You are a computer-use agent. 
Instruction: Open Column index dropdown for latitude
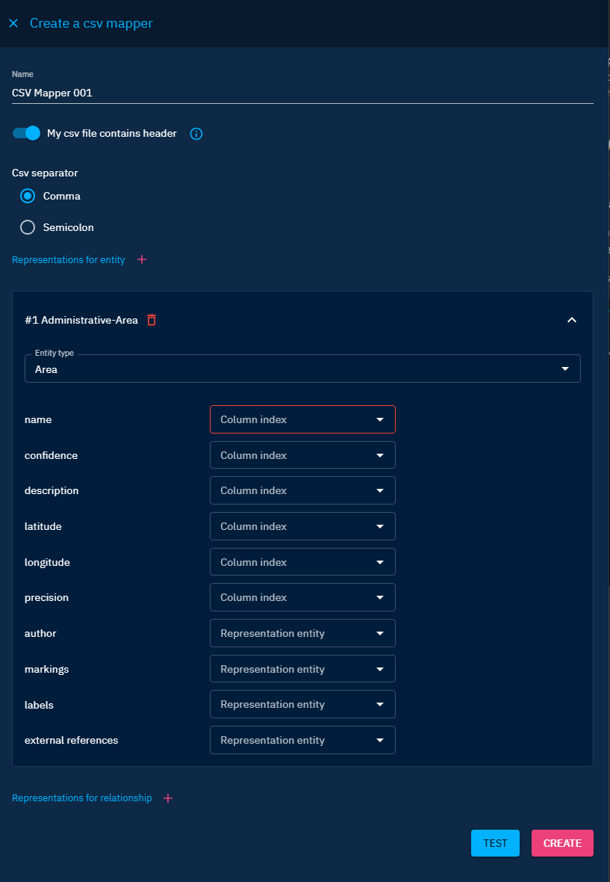[x=302, y=526]
